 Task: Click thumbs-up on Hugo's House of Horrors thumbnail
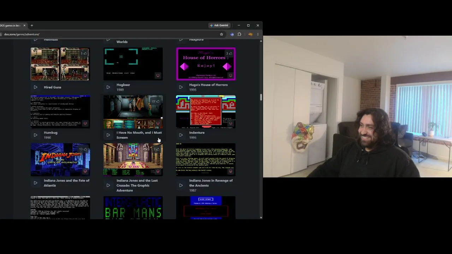tap(231, 54)
